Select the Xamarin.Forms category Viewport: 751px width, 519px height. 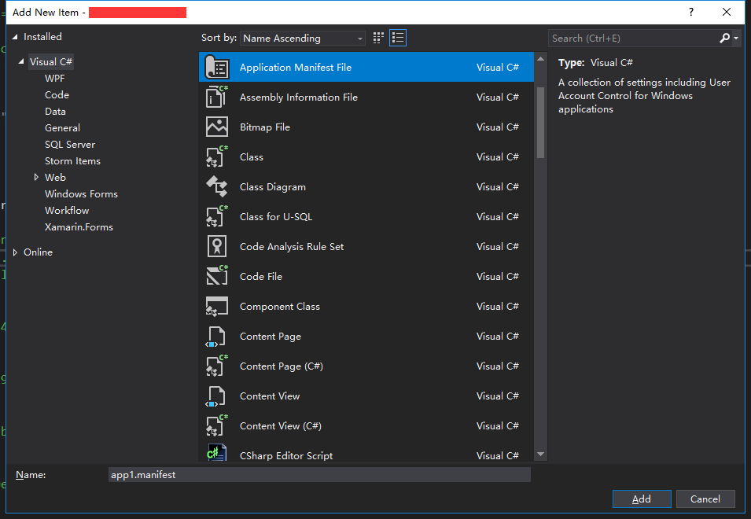(x=79, y=227)
